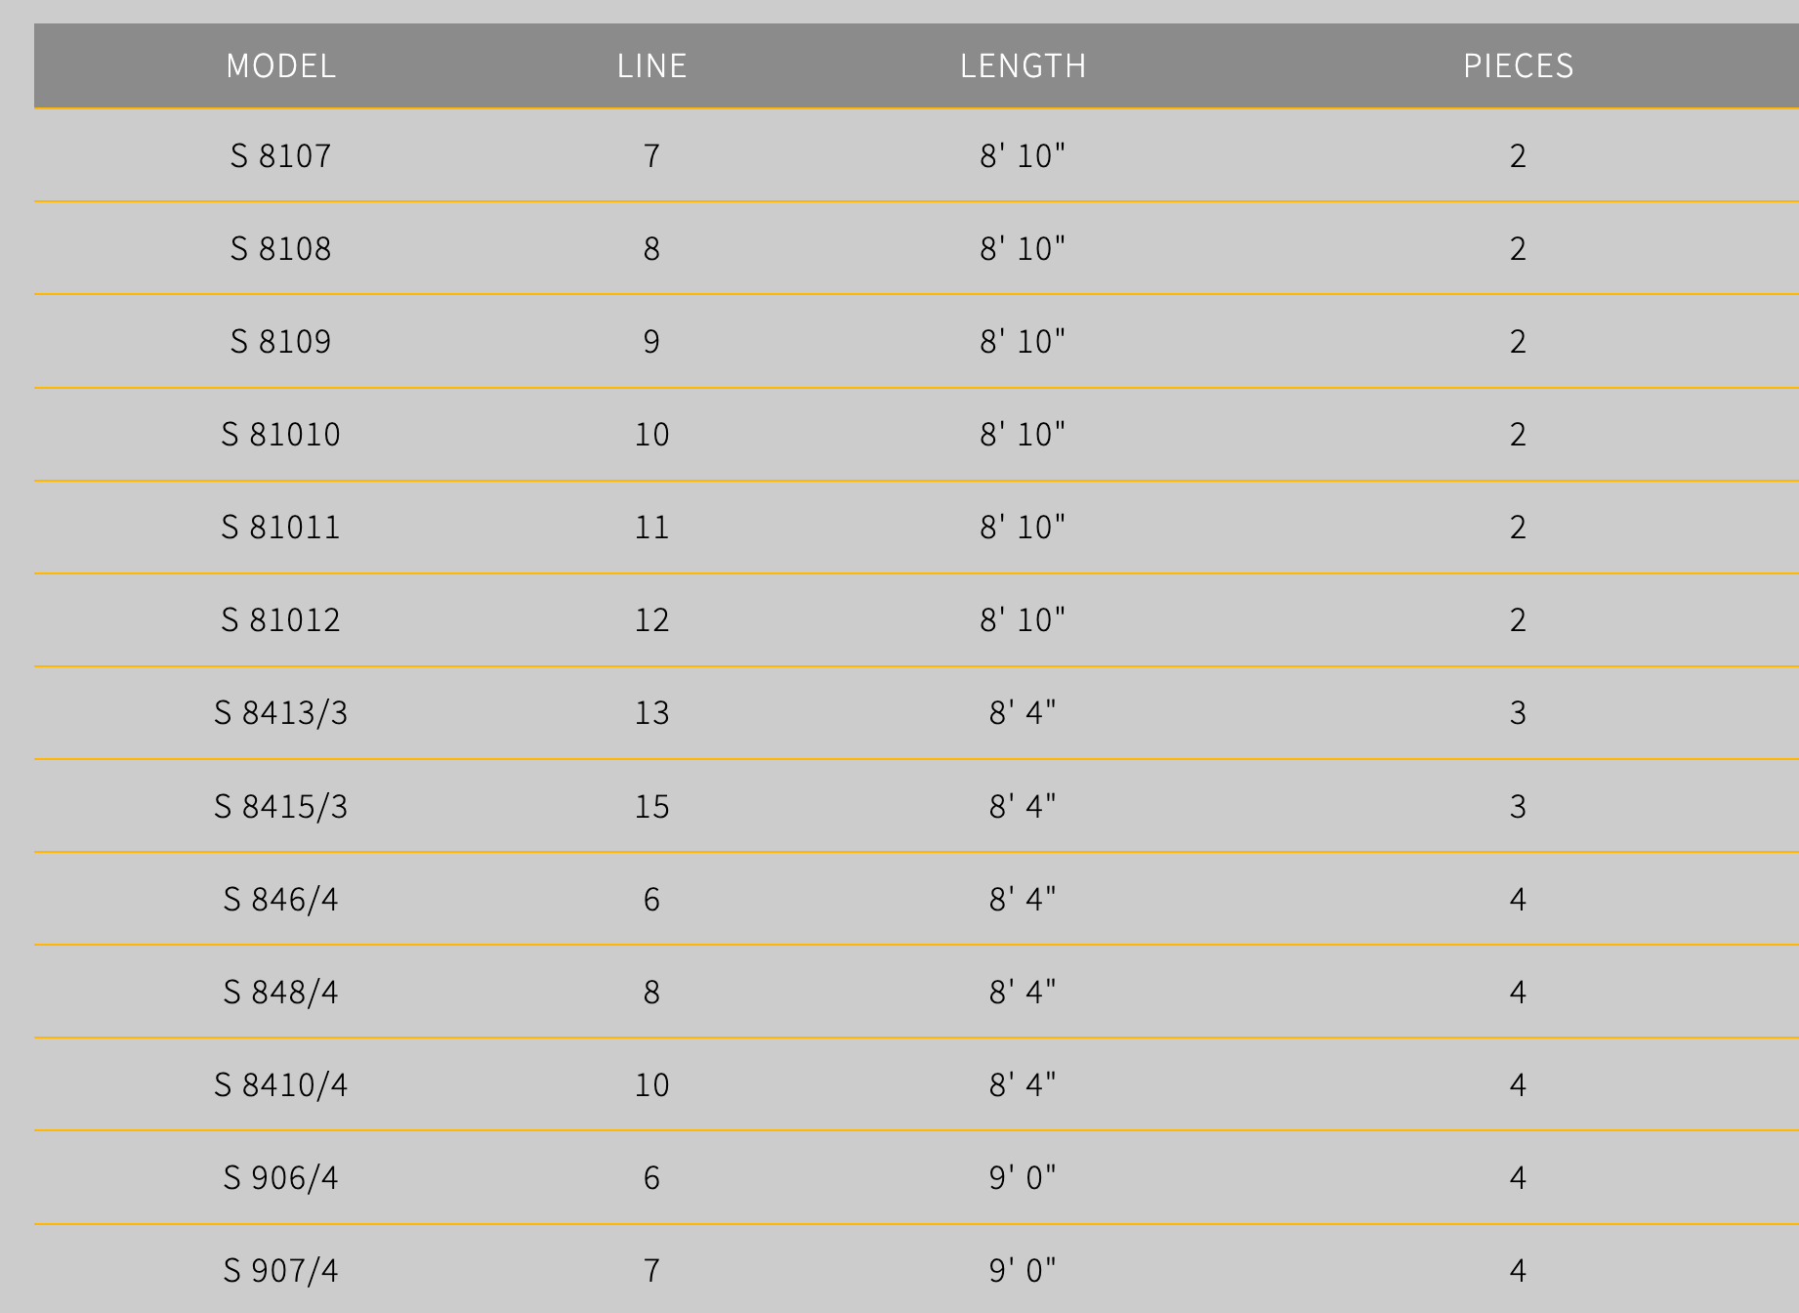Select the S 8108 model cell
Screen dimensions: 1799x1313
(x=281, y=248)
